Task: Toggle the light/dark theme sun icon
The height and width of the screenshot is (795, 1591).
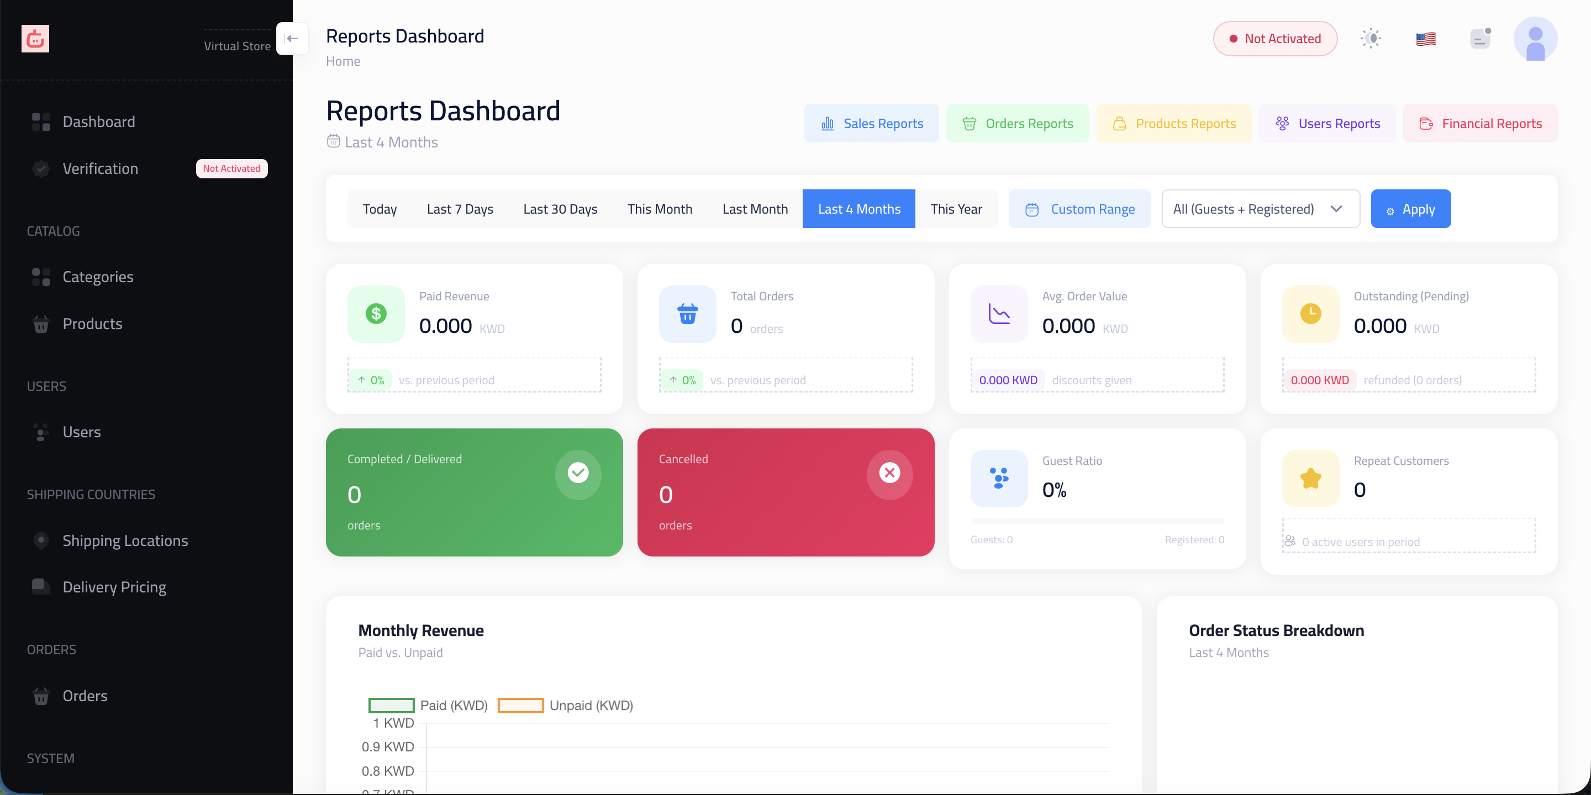Action: coord(1371,38)
